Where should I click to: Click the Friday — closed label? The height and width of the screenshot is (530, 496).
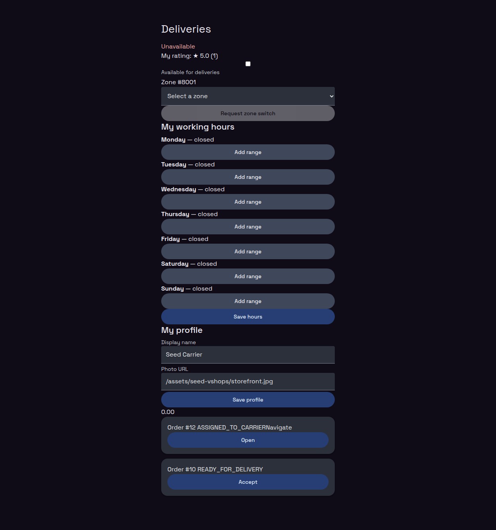(x=185, y=239)
